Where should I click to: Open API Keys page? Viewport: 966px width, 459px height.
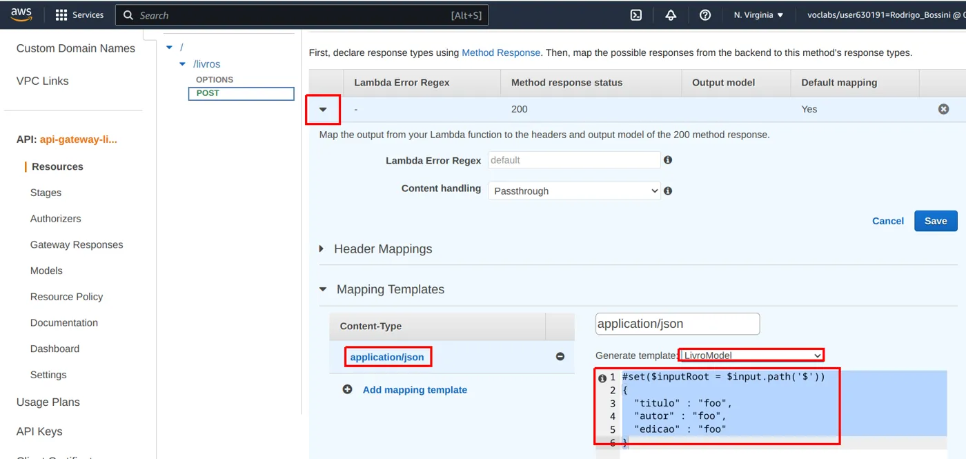(39, 431)
